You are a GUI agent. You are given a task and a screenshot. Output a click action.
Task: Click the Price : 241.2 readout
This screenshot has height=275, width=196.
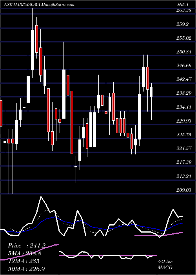coord(27,246)
